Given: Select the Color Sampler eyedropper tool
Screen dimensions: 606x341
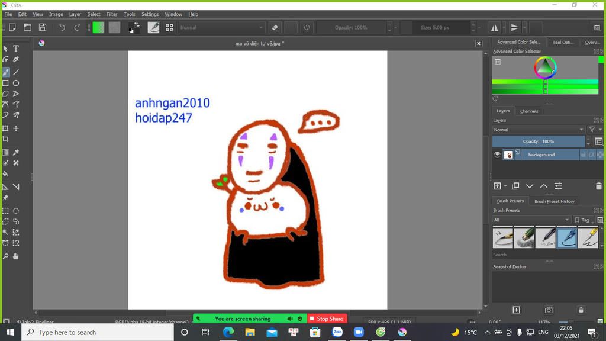Looking at the screenshot, I should (16, 152).
